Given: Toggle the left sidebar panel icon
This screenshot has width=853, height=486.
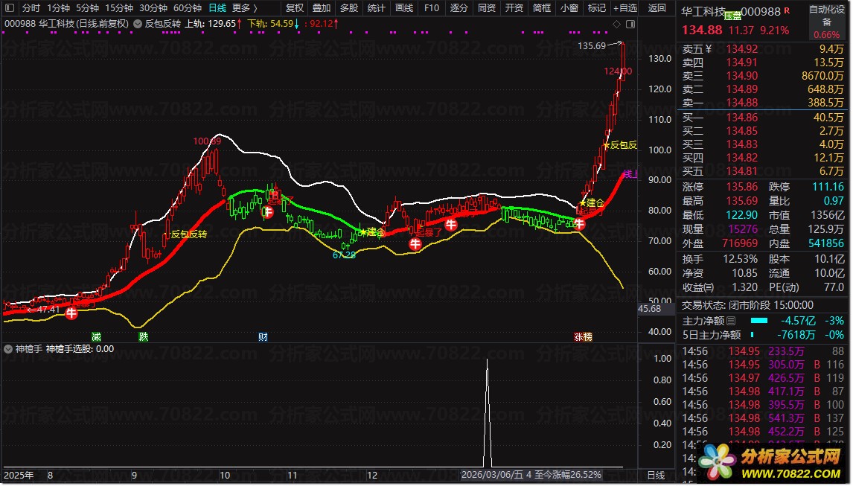Looking at the screenshot, I should (9, 8).
